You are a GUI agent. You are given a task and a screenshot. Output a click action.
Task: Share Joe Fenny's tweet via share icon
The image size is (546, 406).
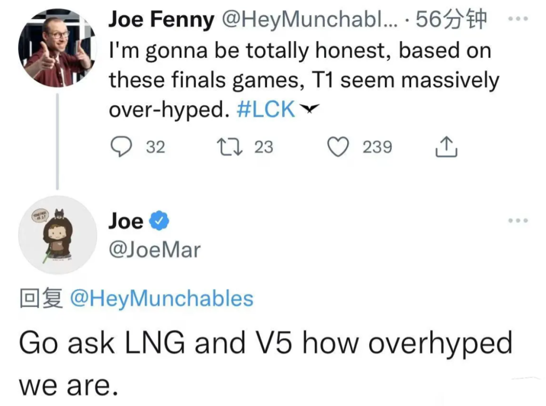point(445,146)
